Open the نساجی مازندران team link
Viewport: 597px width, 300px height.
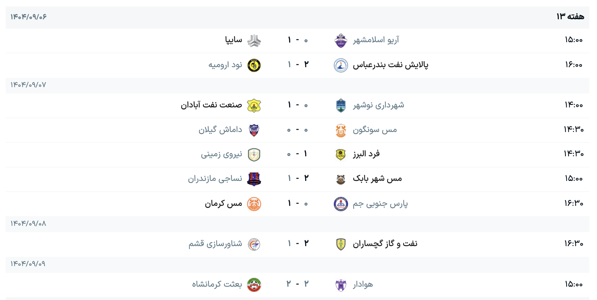pyautogui.click(x=215, y=179)
